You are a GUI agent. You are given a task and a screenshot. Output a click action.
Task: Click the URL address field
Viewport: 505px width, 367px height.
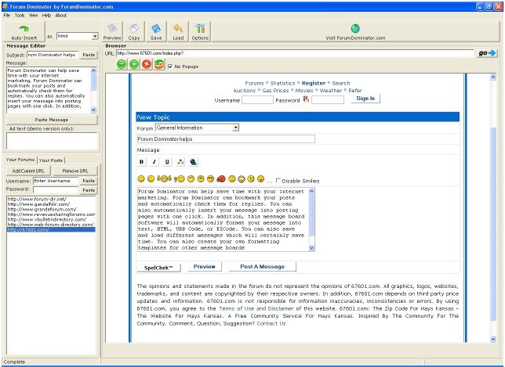(x=295, y=53)
